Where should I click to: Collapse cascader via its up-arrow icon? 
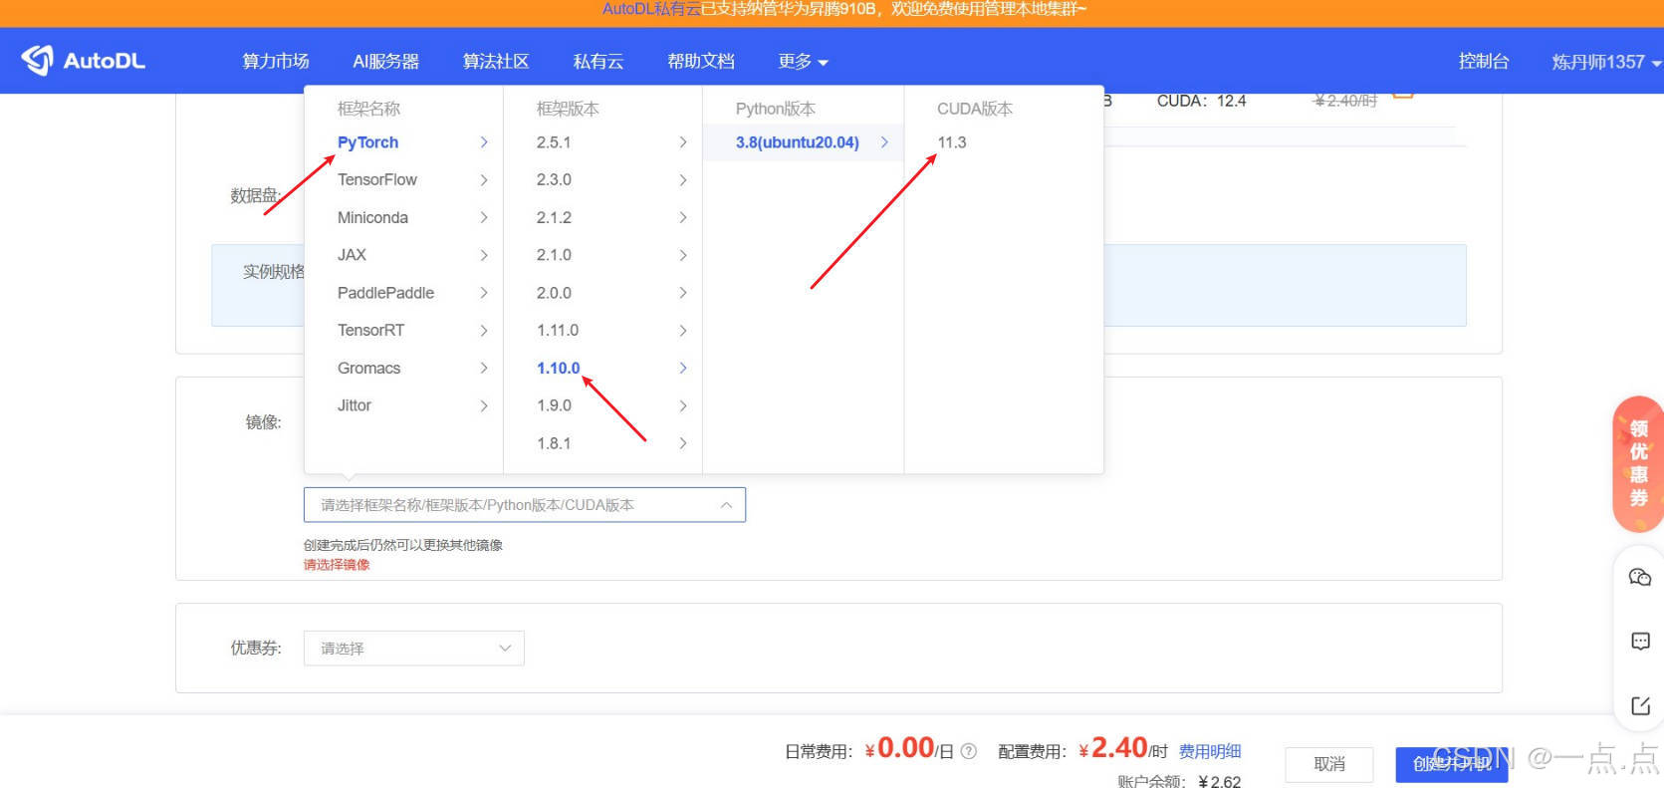click(726, 505)
